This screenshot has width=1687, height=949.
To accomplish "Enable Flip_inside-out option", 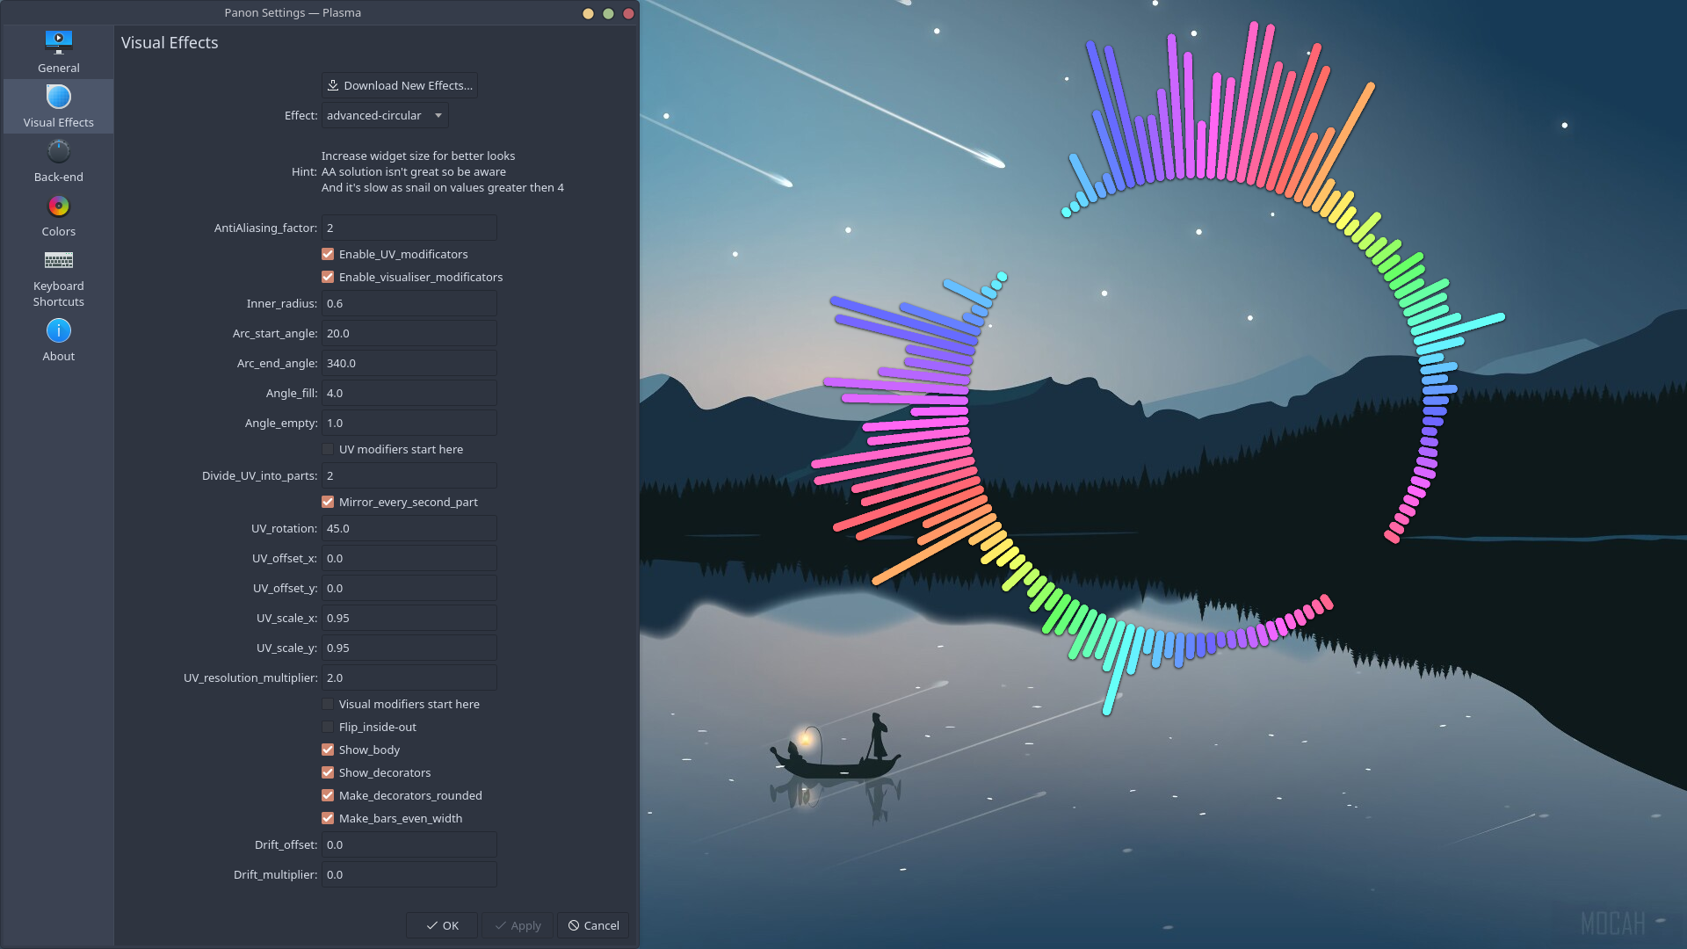I will click(x=328, y=727).
